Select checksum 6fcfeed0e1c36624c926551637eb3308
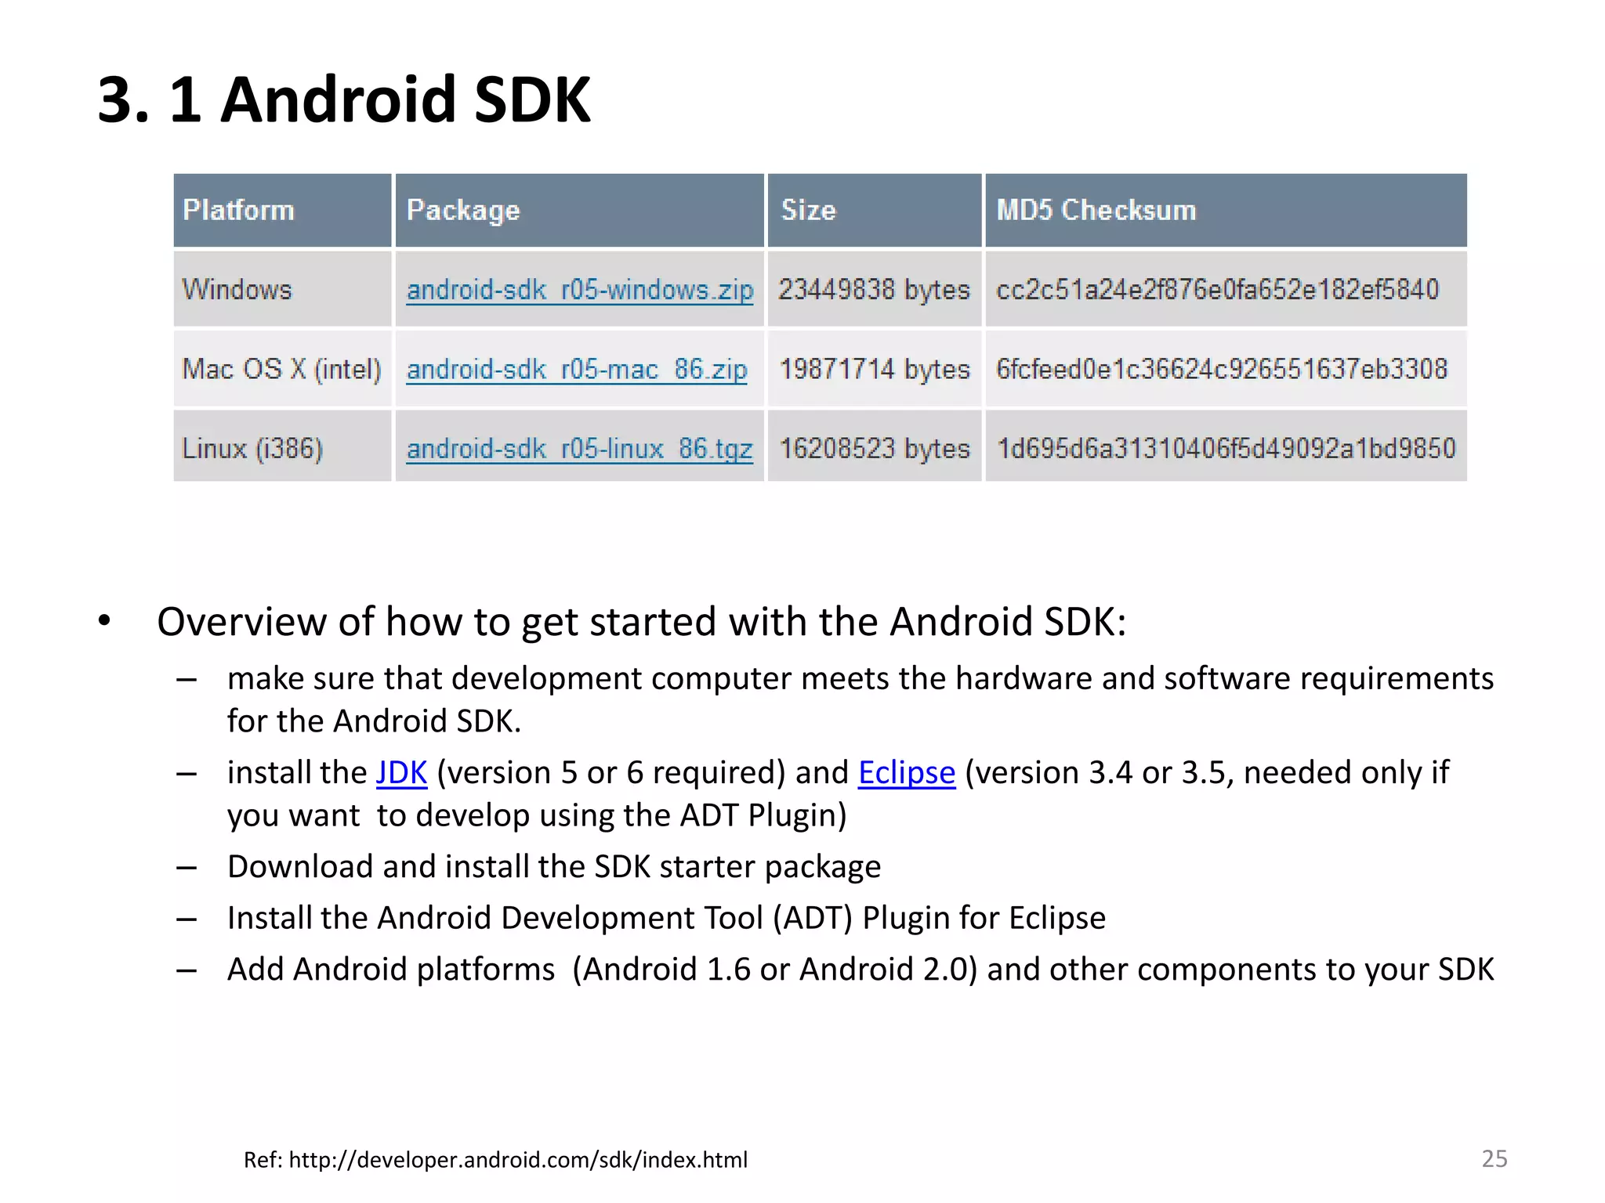Image resolution: width=1605 pixels, height=1203 pixels. [x=1226, y=369]
